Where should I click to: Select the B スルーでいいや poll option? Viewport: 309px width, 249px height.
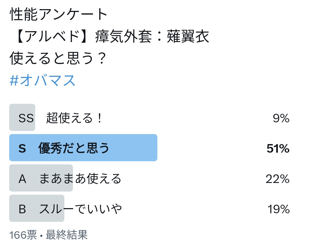point(149,208)
